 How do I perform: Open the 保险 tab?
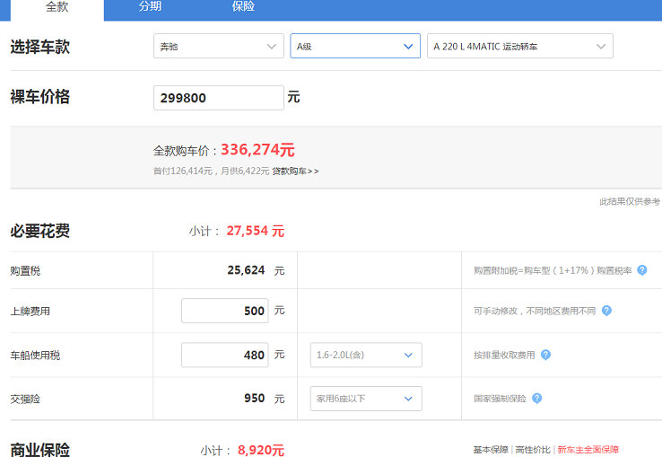tap(243, 7)
